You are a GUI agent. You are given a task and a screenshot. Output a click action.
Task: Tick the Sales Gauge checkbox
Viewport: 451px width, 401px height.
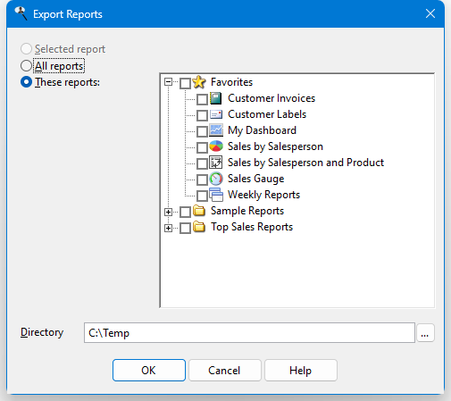click(202, 180)
